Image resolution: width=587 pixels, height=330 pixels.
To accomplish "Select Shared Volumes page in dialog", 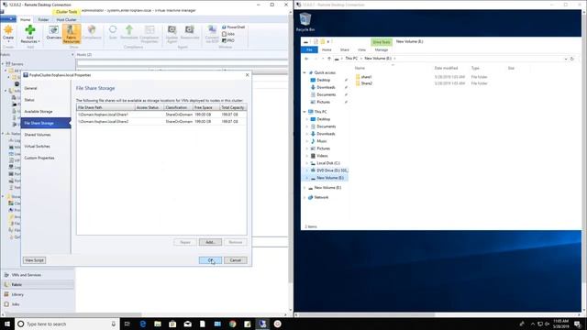I will (46, 135).
